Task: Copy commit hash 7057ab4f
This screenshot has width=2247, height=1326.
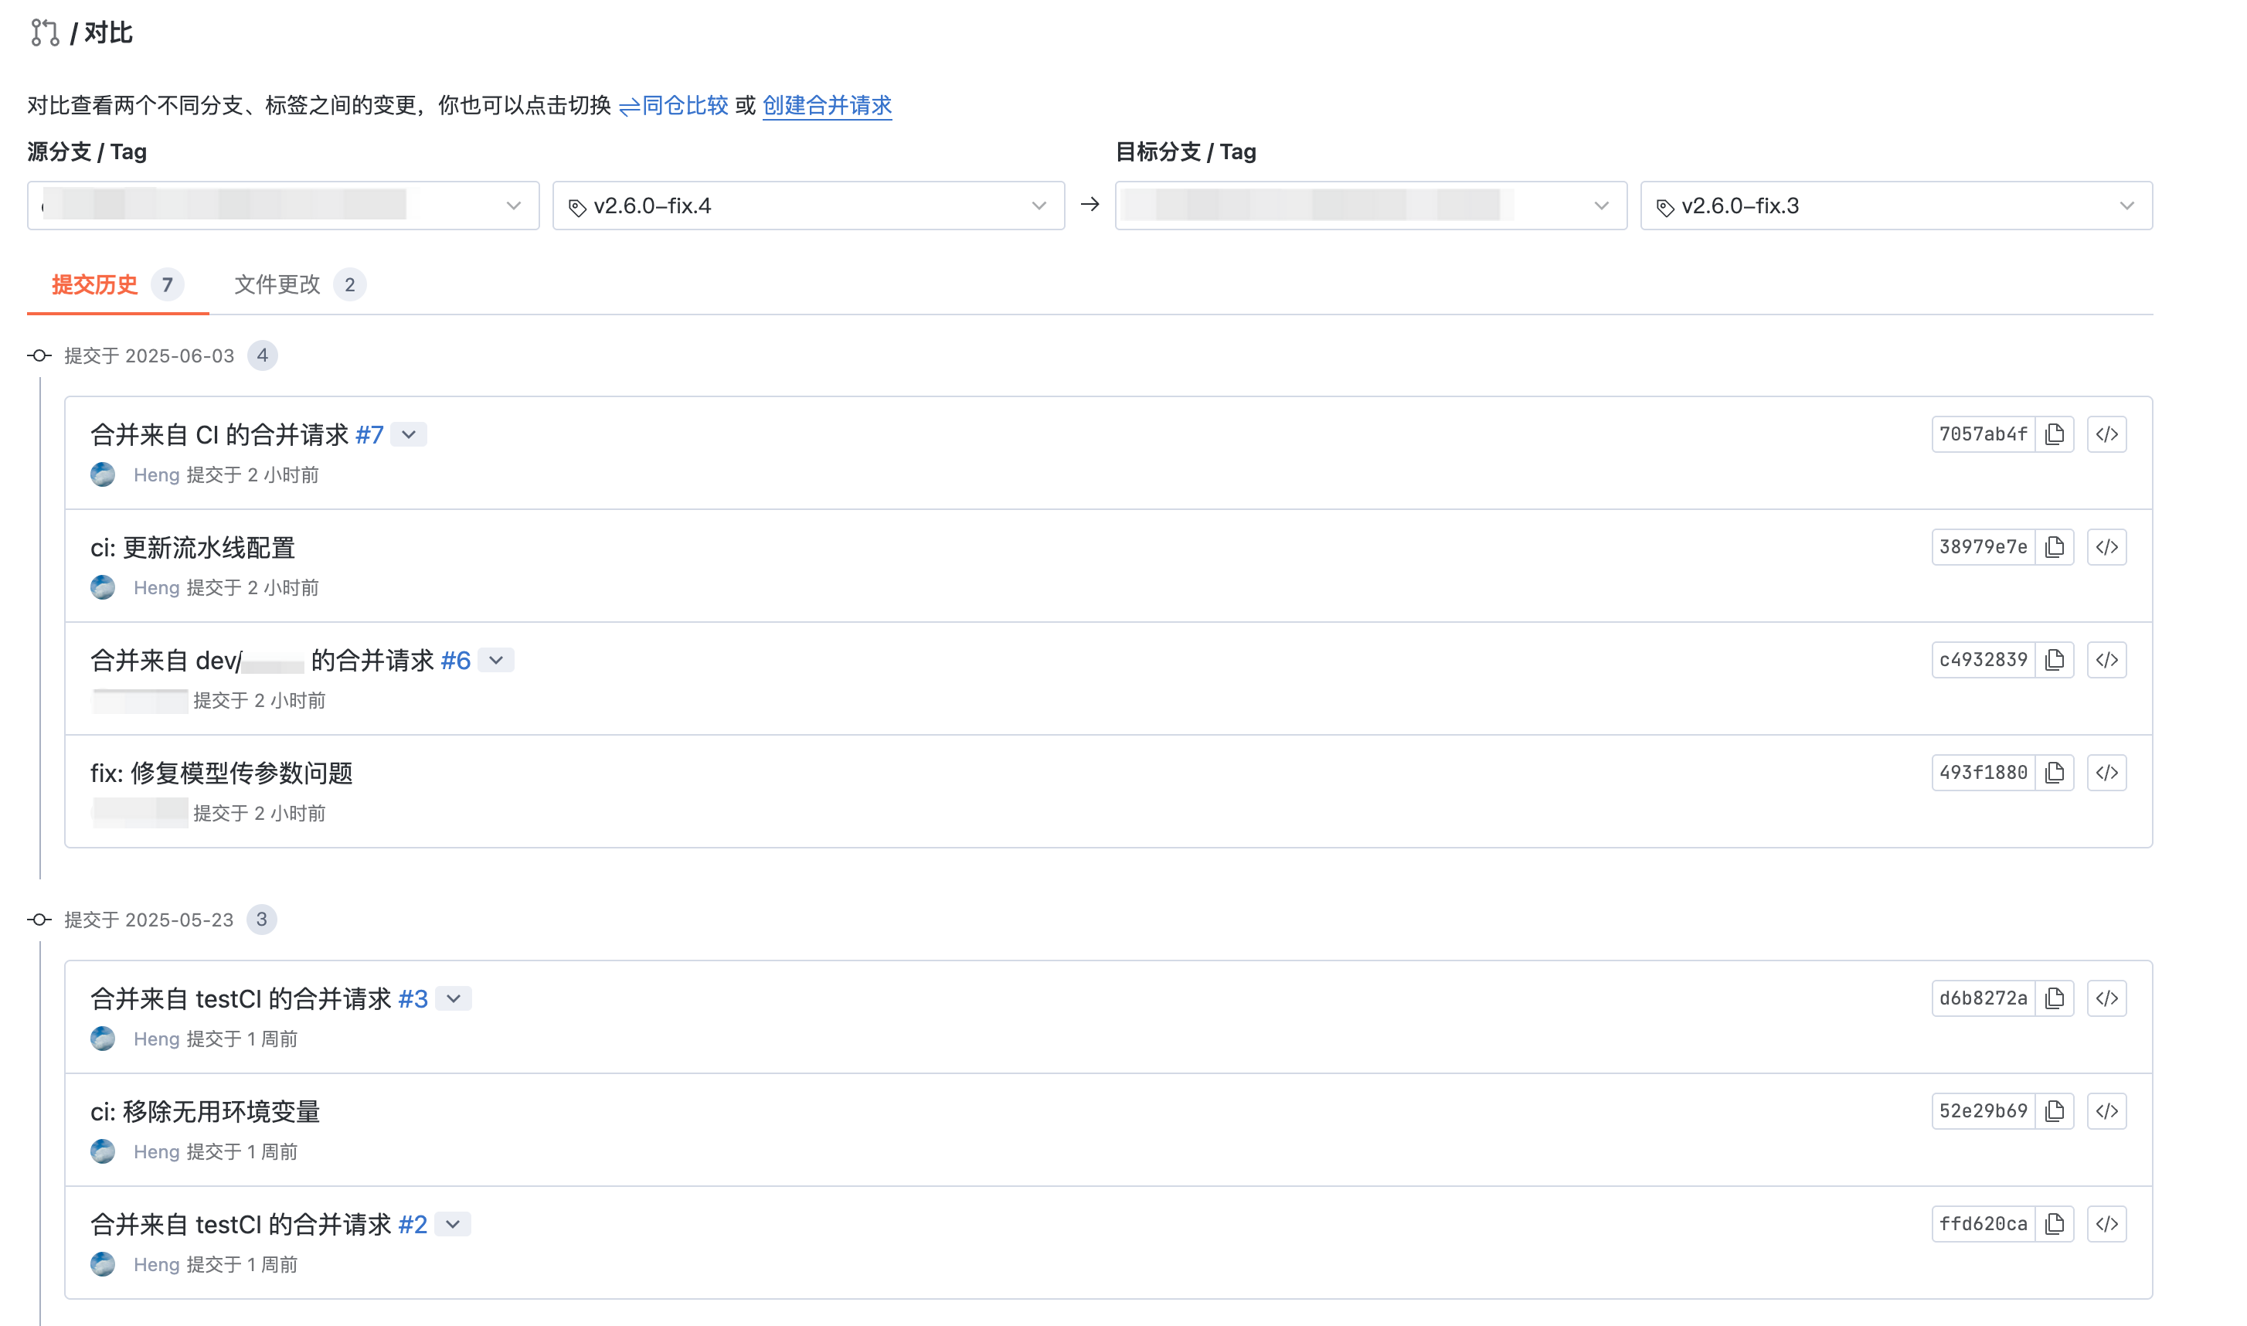Action: 2054,433
